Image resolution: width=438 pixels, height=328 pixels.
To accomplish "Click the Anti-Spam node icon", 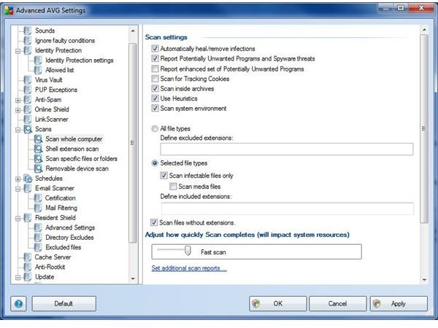I will (28, 99).
